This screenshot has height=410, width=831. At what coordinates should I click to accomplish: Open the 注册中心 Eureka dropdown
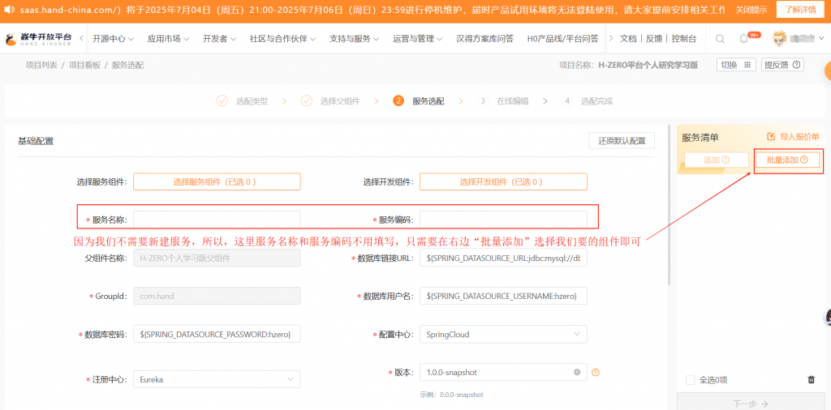coord(216,379)
